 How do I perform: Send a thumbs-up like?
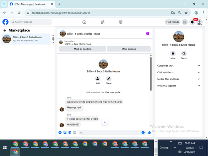point(149,133)
